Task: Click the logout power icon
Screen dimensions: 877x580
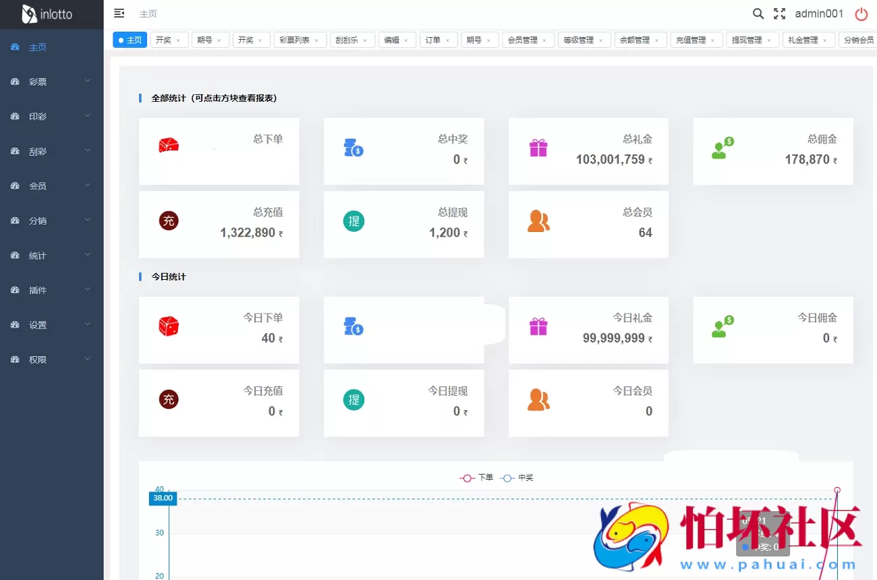Action: coord(861,14)
